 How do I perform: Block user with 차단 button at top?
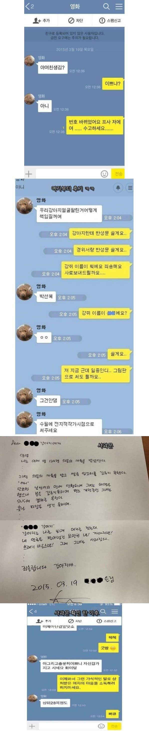point(75,20)
